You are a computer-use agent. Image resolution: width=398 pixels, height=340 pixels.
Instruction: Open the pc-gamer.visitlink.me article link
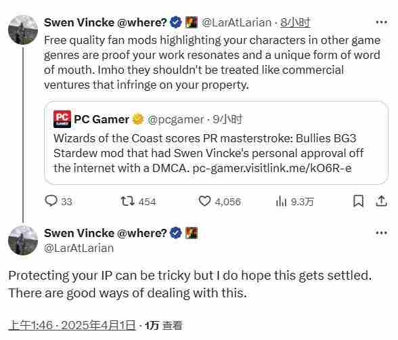272,168
